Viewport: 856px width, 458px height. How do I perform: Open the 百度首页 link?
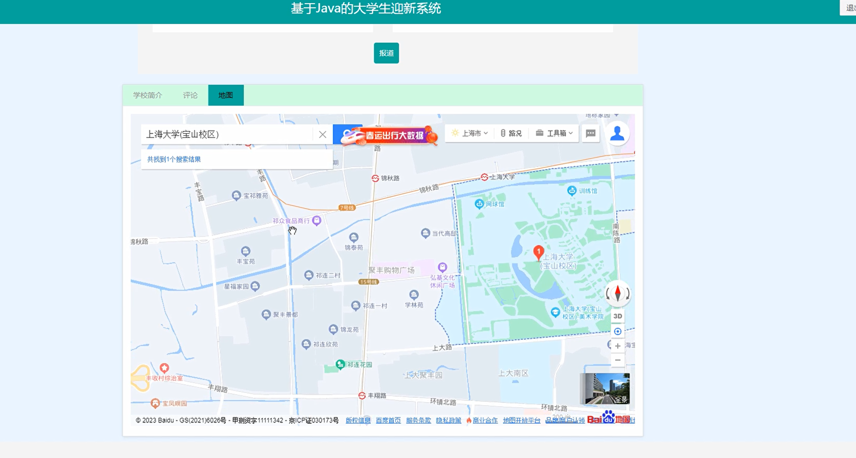(x=388, y=421)
